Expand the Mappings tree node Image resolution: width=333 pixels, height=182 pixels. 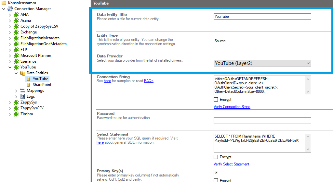tap(16, 91)
